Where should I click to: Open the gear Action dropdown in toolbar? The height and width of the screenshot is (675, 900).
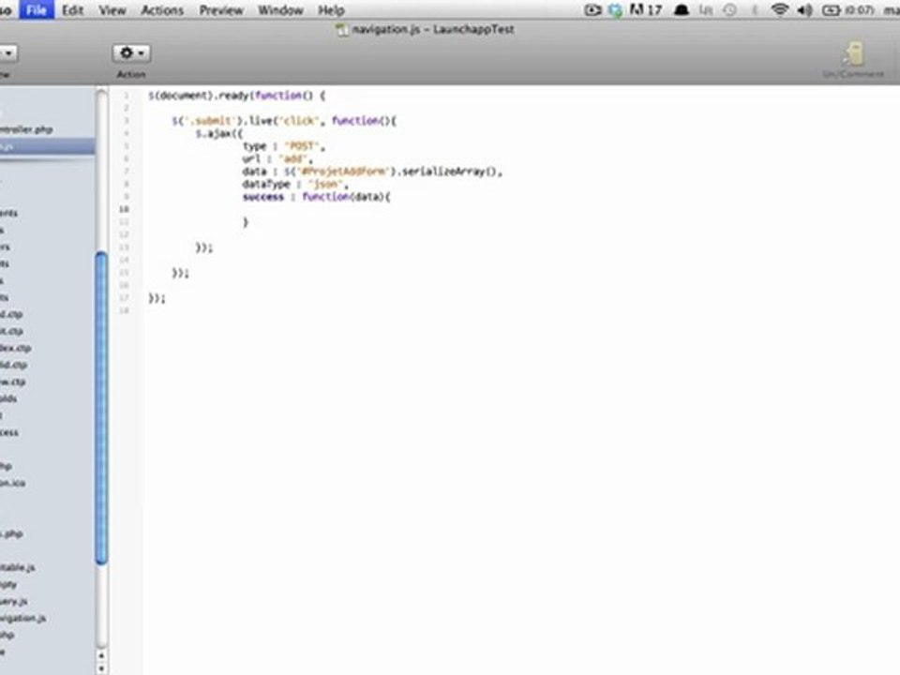pyautogui.click(x=131, y=53)
